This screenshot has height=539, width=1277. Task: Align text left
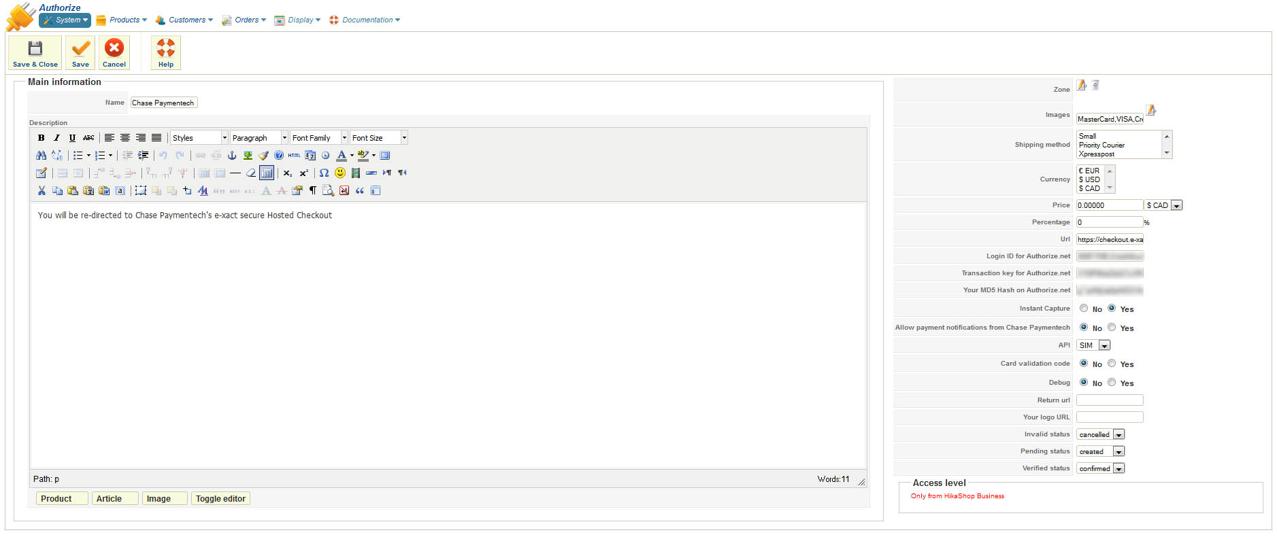(x=109, y=138)
